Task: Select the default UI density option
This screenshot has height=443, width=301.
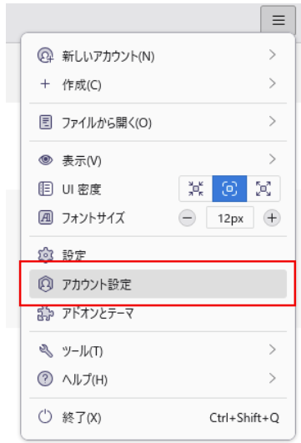Action: tap(229, 189)
